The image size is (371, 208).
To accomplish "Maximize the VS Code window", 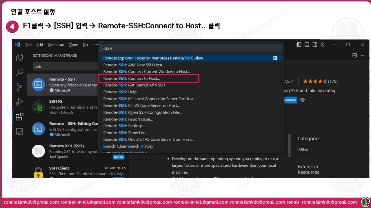I will tap(348, 44).
